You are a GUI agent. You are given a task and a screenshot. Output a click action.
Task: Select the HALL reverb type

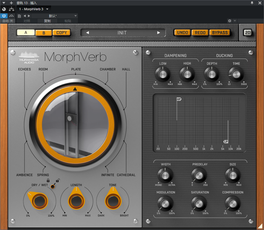tap(126, 69)
